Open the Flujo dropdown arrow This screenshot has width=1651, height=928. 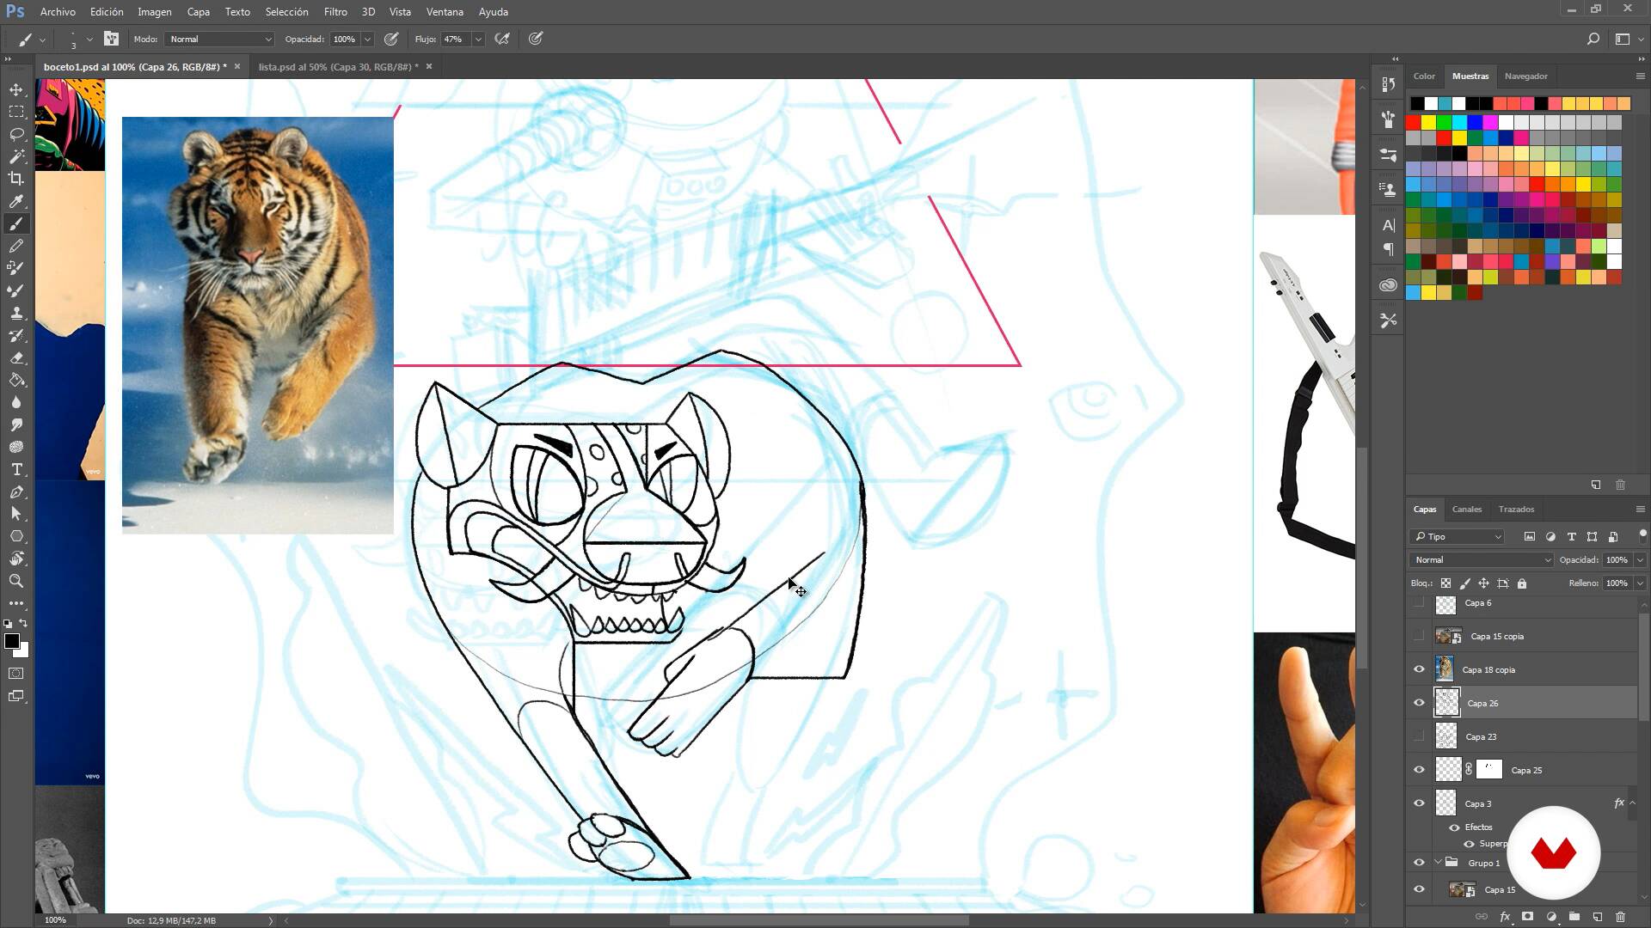[x=478, y=39]
